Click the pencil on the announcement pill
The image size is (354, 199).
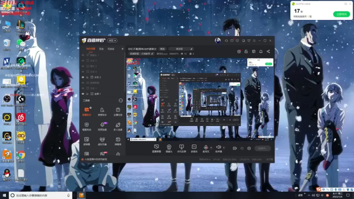tap(191, 49)
